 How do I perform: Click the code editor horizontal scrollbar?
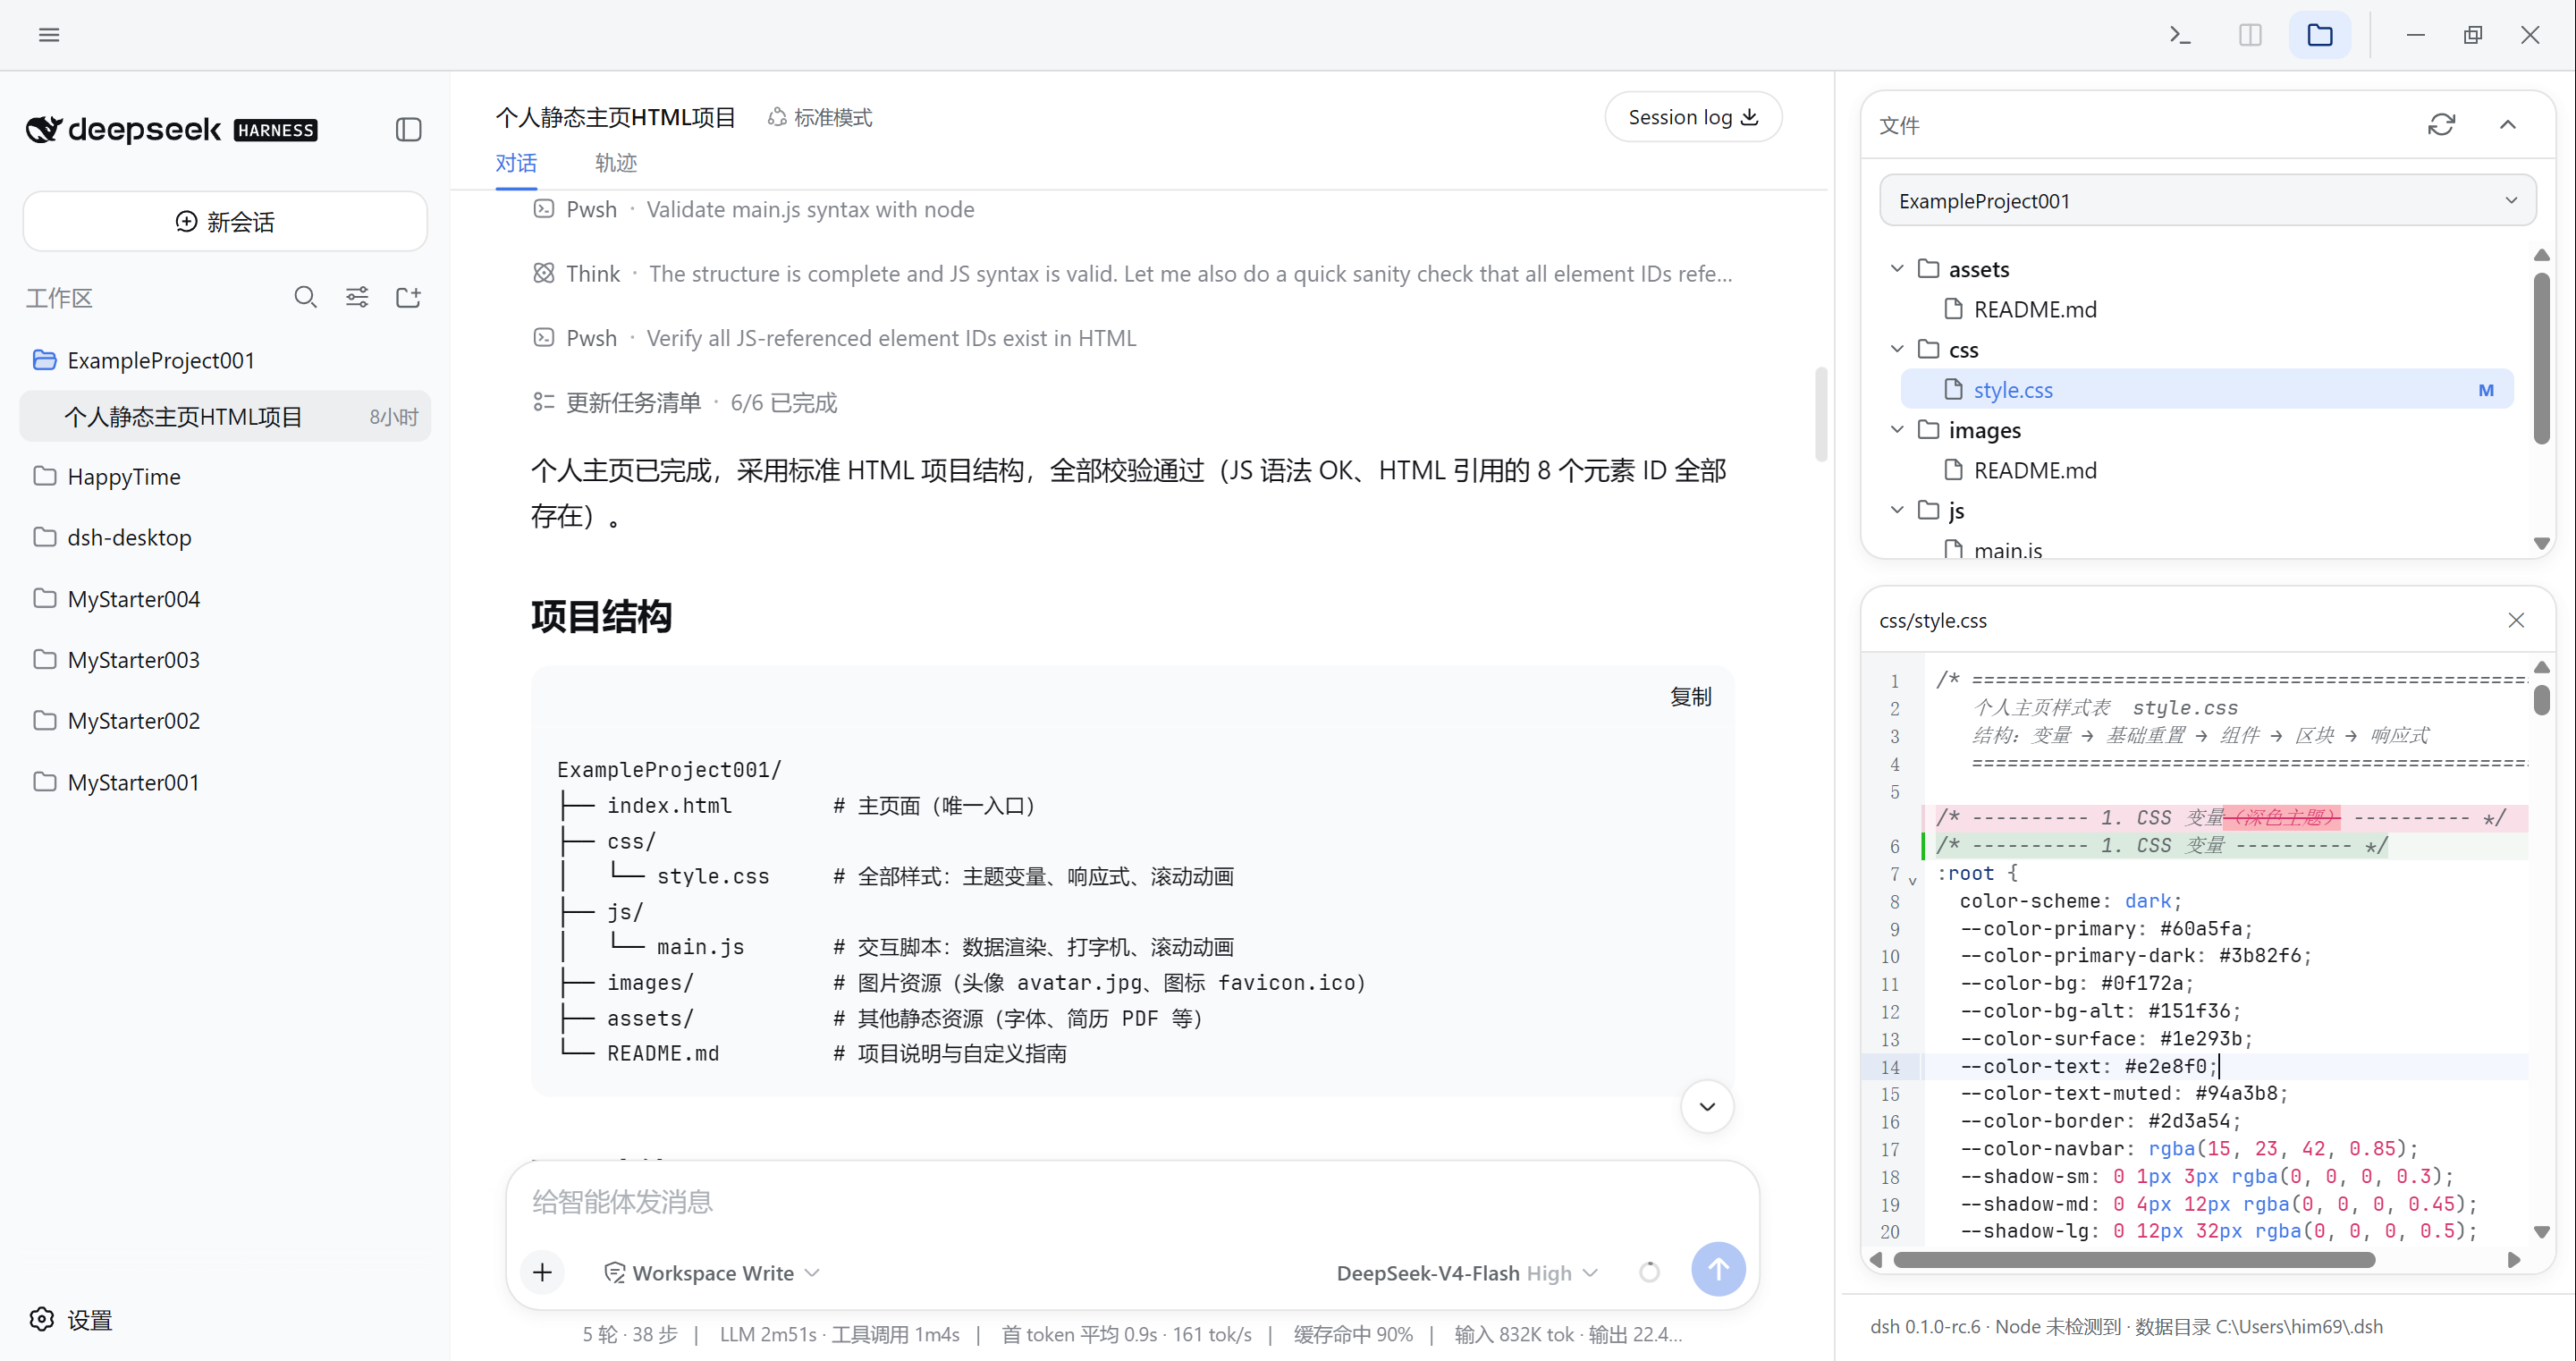[2134, 1259]
